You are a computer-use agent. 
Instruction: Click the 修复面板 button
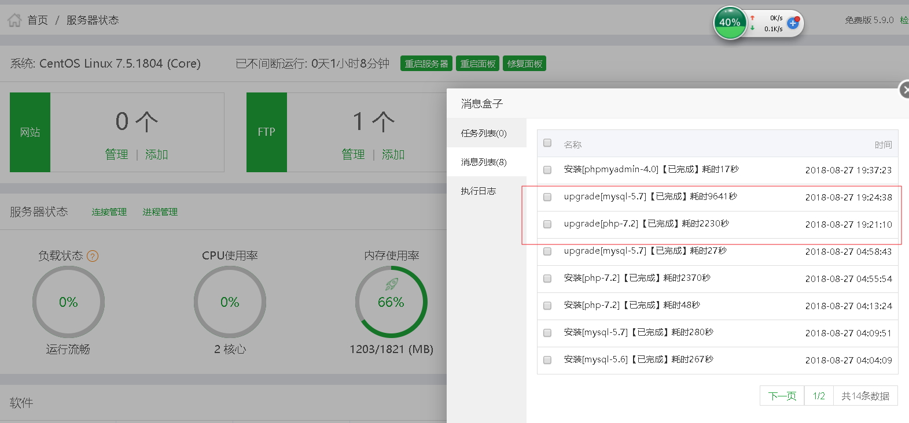click(525, 64)
